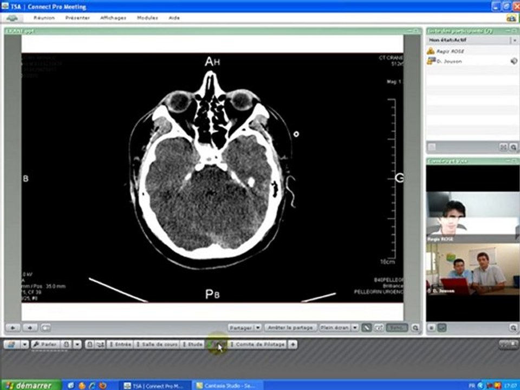Switch to Etude layout tab
The image size is (520, 390).
192,344
